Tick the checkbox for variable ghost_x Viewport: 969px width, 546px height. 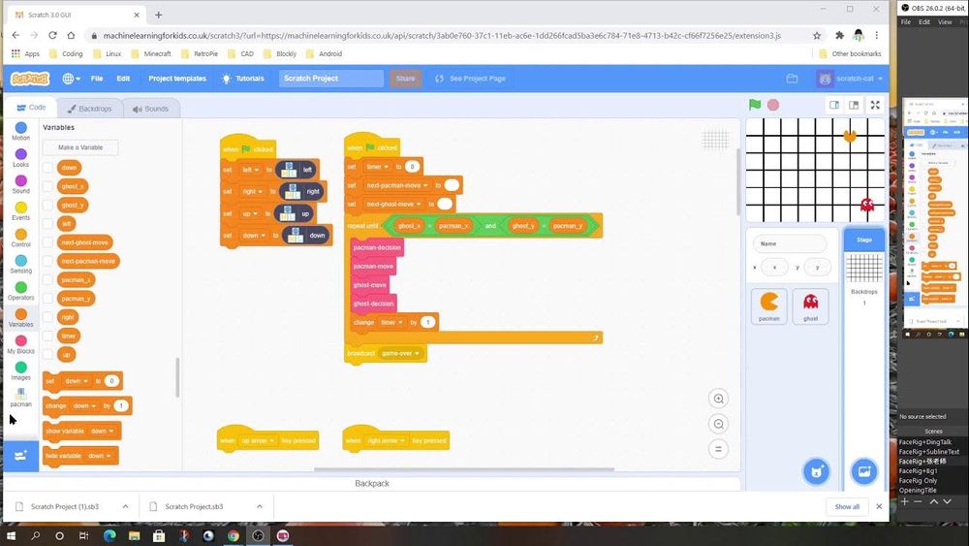[x=47, y=186]
